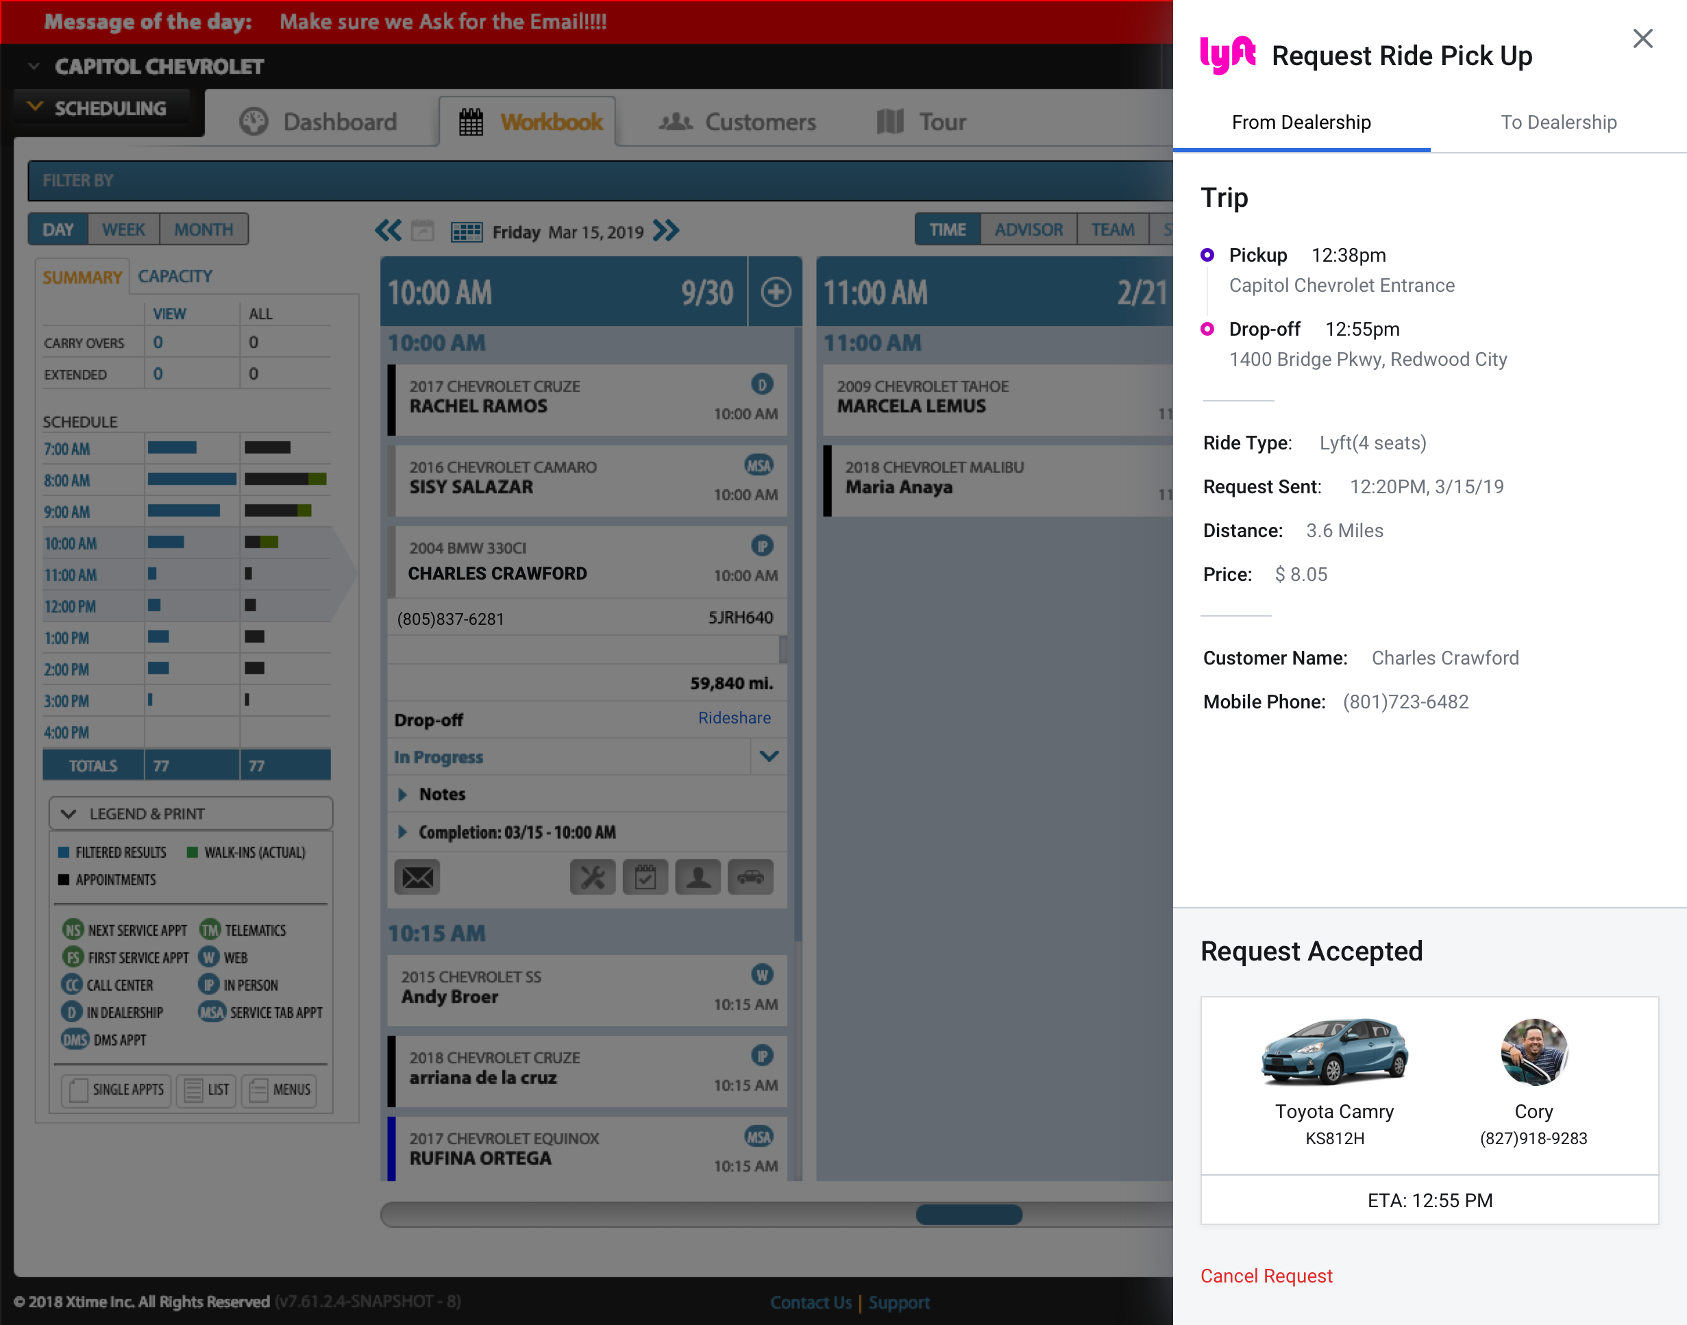Switch to To Dealership tab
This screenshot has height=1325, width=1687.
[x=1558, y=123]
